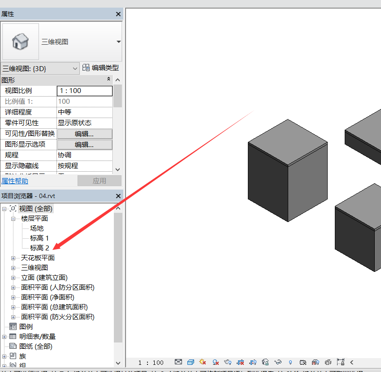Click the Detail Level icon in view control bar
381x372 pixels.
[178, 362]
